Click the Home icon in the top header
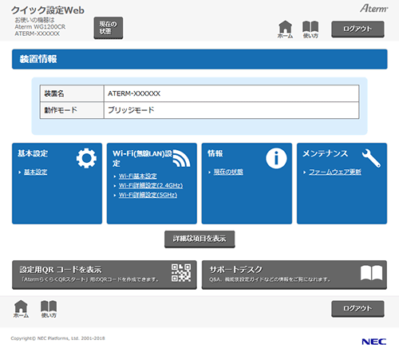399x360 pixels. [285, 30]
